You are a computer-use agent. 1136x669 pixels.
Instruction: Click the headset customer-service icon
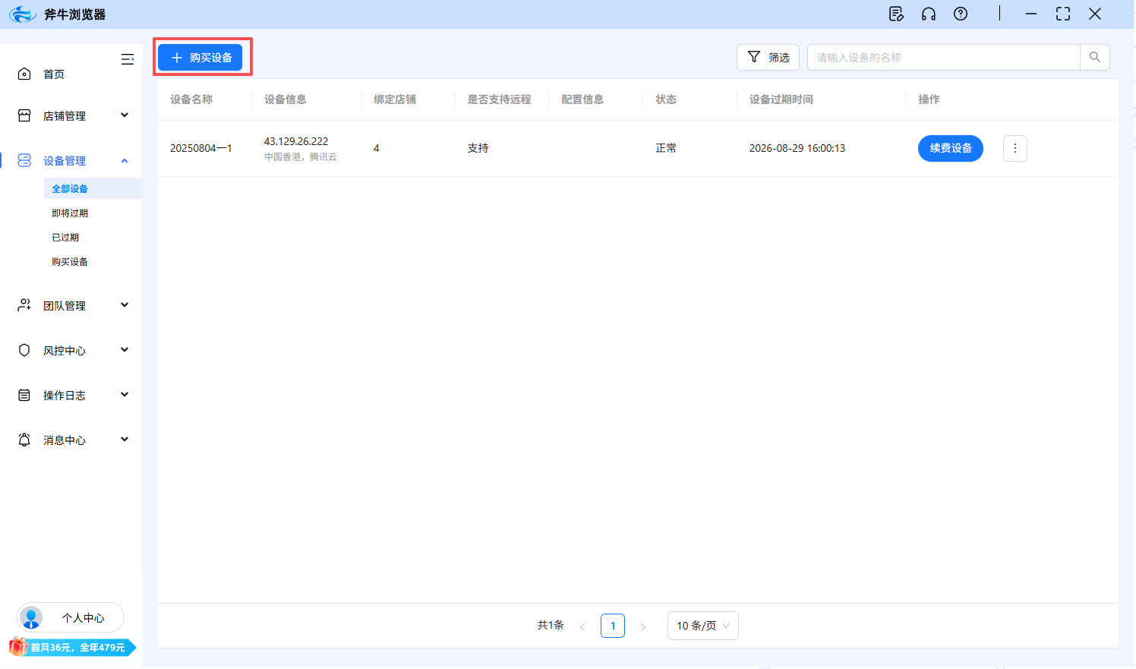(929, 14)
